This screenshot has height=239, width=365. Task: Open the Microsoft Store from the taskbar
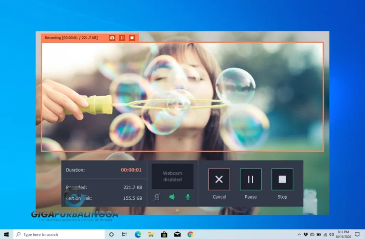pyautogui.click(x=164, y=234)
